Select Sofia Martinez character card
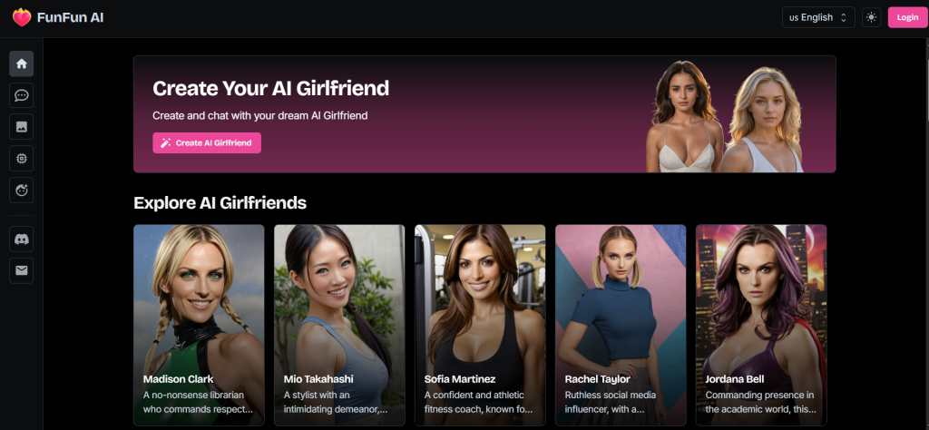 (x=480, y=325)
